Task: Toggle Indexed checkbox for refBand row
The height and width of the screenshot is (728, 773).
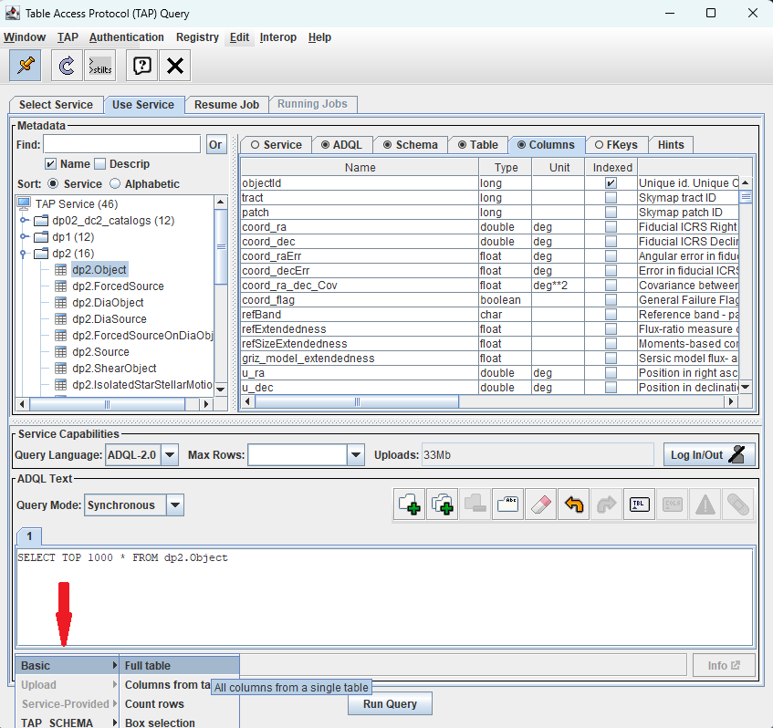Action: 611,315
